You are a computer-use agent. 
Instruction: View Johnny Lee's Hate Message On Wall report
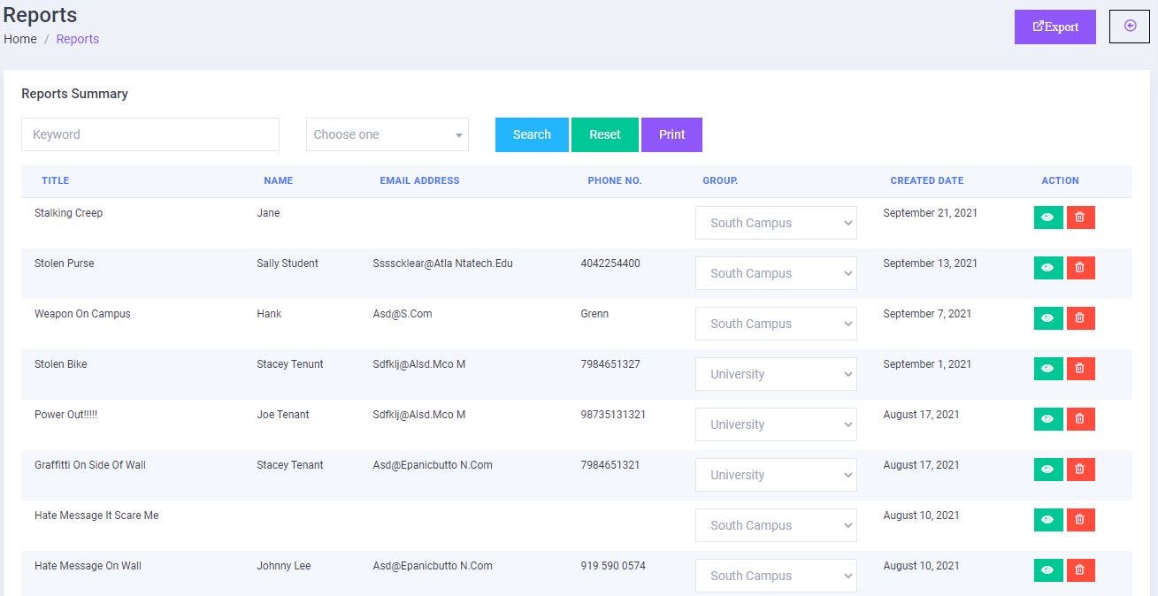click(x=1048, y=569)
